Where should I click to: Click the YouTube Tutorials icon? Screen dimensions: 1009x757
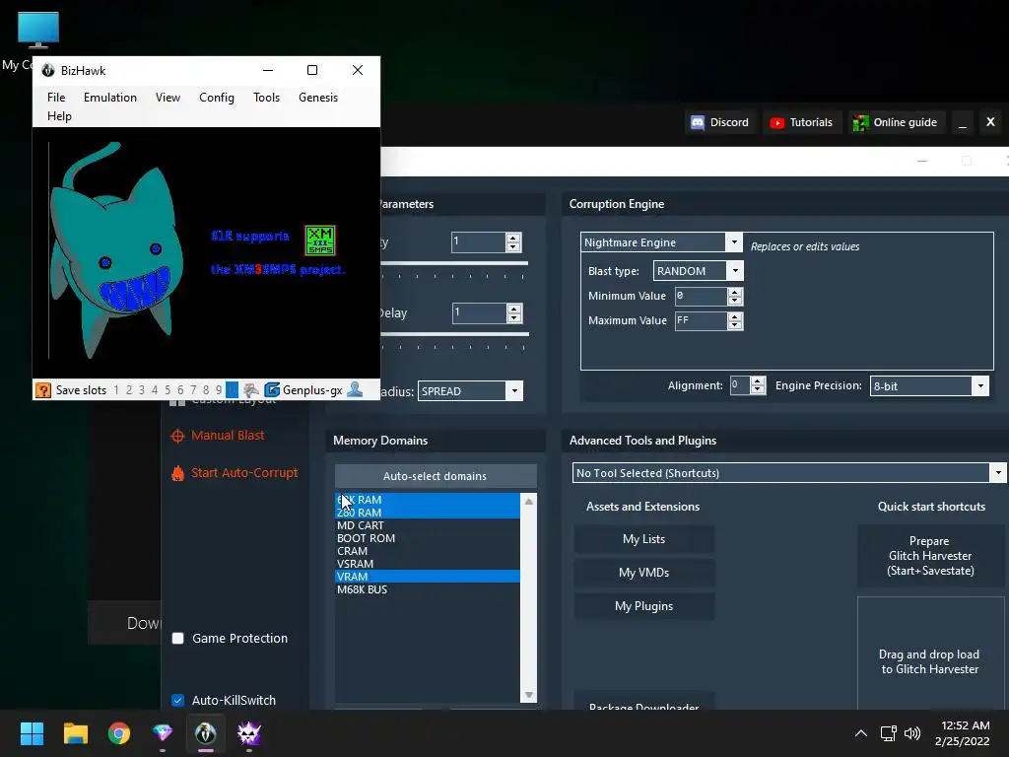(776, 122)
